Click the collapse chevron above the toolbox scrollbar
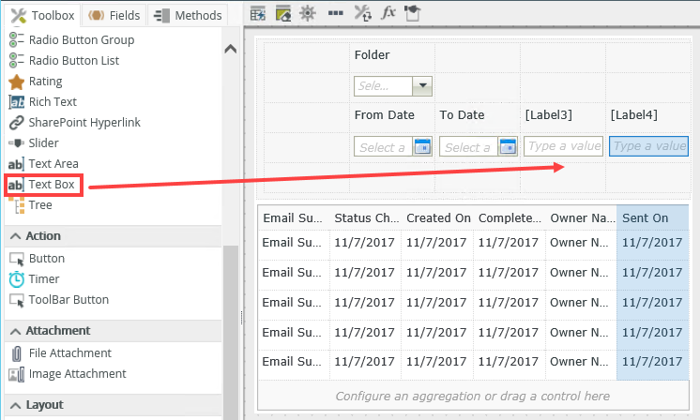The width and height of the screenshot is (700, 420). [x=230, y=49]
